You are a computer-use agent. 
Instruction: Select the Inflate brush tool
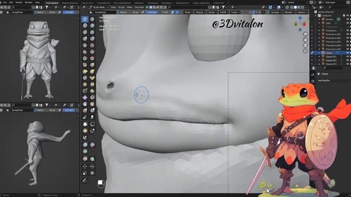click(85, 39)
